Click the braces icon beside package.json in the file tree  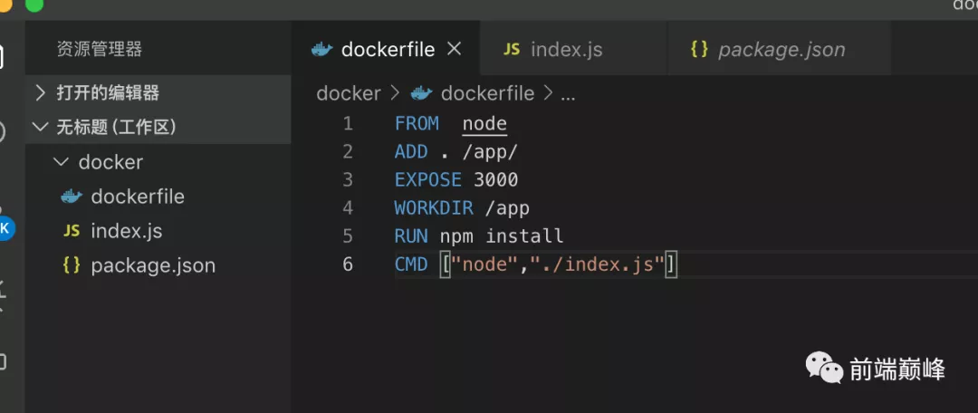pos(72,265)
